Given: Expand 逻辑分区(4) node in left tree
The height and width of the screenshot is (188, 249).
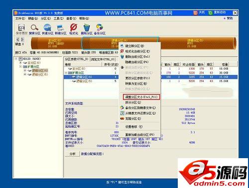Looking at the screenshot, I should pyautogui.click(x=25, y=71).
